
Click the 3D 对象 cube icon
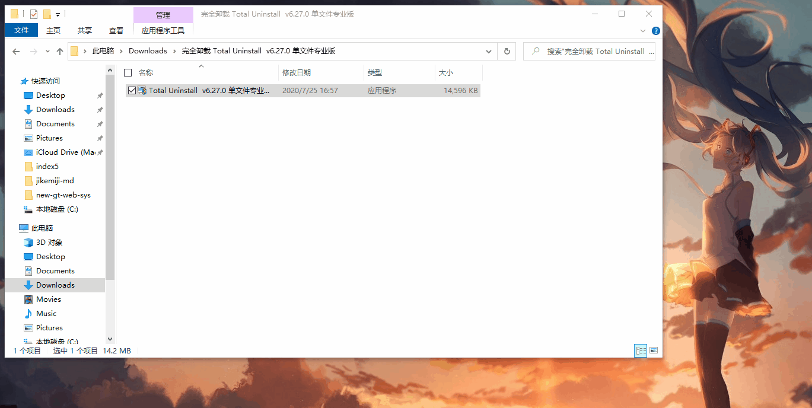coord(28,243)
